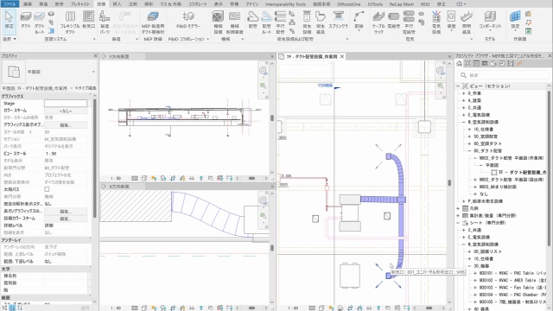Select the 修正 (Modify) arrow tool
This screenshot has height=311, width=553.
[x=9, y=22]
